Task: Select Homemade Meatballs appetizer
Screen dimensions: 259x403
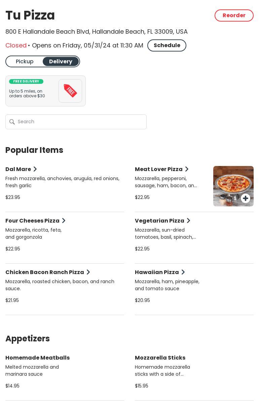Action: (37, 358)
